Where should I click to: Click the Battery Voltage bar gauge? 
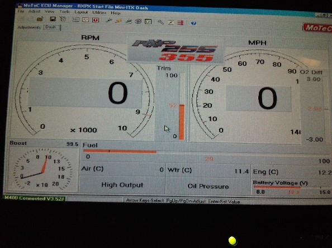(291, 187)
